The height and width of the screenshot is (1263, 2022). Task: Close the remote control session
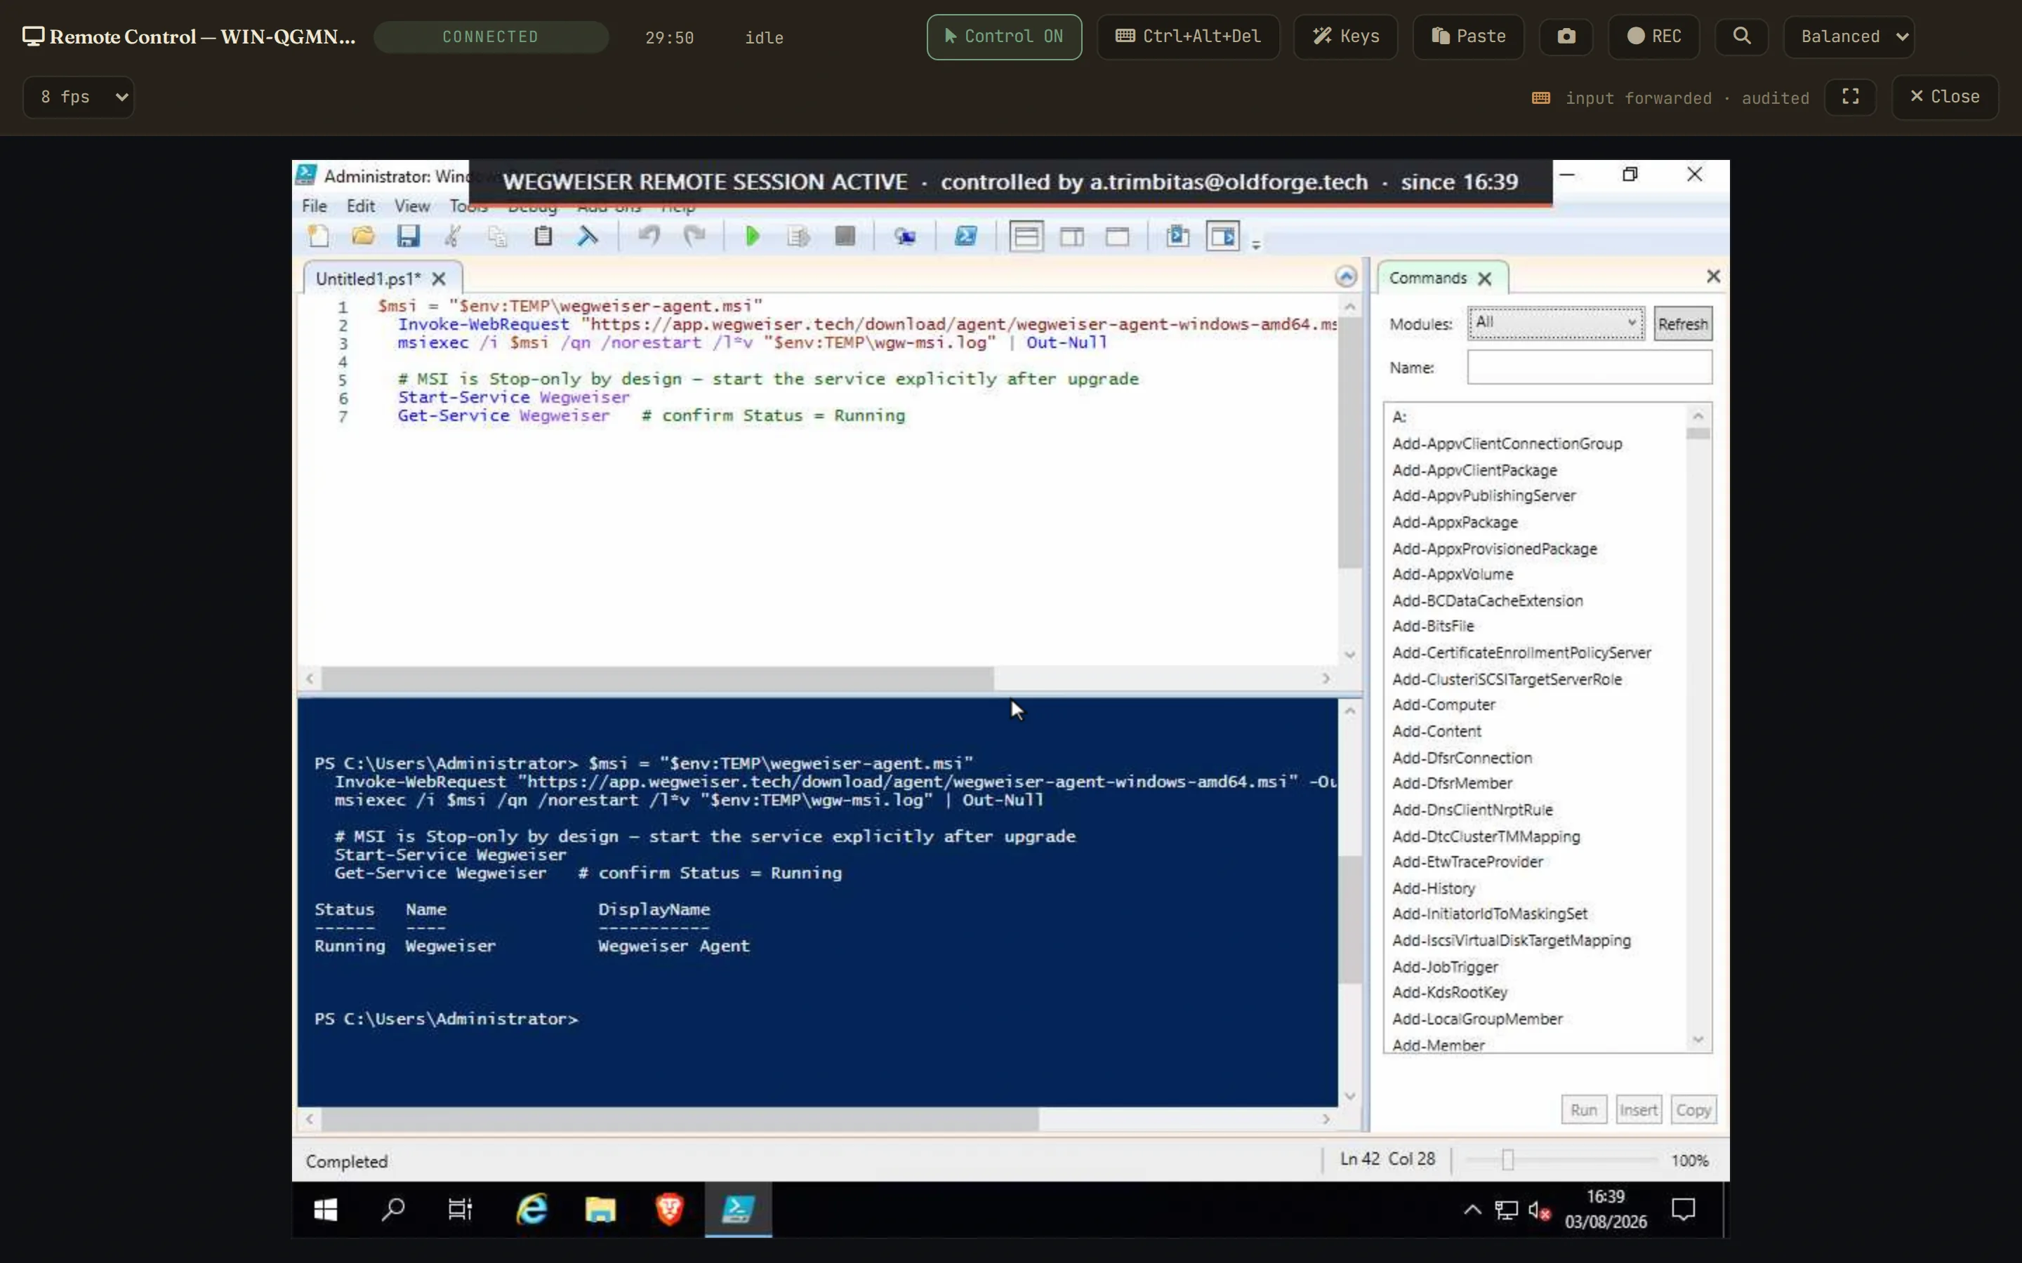(x=1944, y=97)
